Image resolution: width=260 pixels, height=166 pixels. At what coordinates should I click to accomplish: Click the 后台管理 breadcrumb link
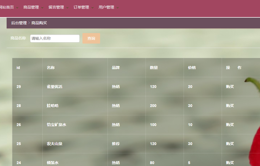[19, 23]
